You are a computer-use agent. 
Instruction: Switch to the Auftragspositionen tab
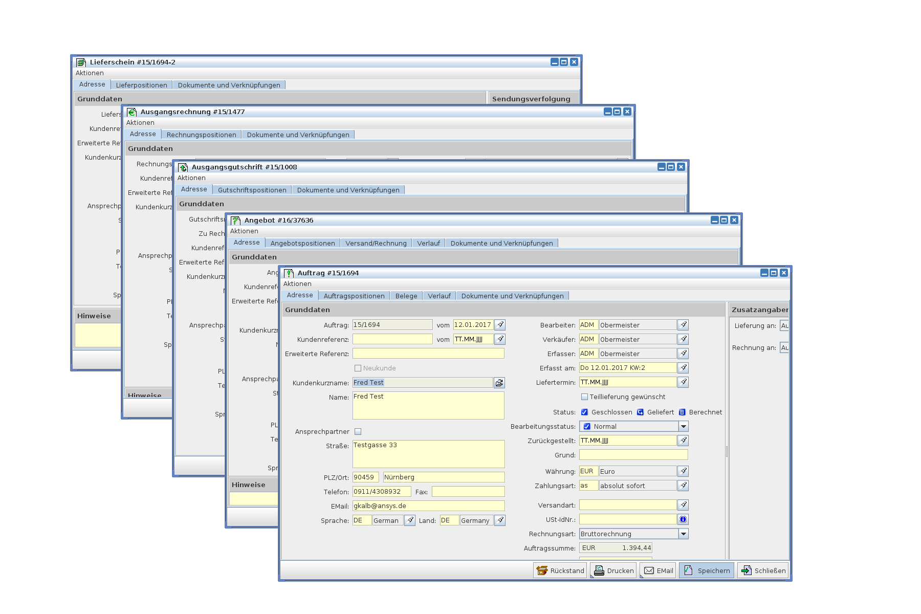354,296
